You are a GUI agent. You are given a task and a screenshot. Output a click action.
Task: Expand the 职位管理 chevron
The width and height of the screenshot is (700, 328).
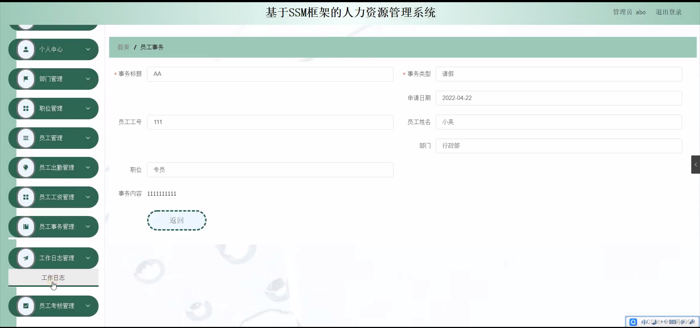(88, 108)
